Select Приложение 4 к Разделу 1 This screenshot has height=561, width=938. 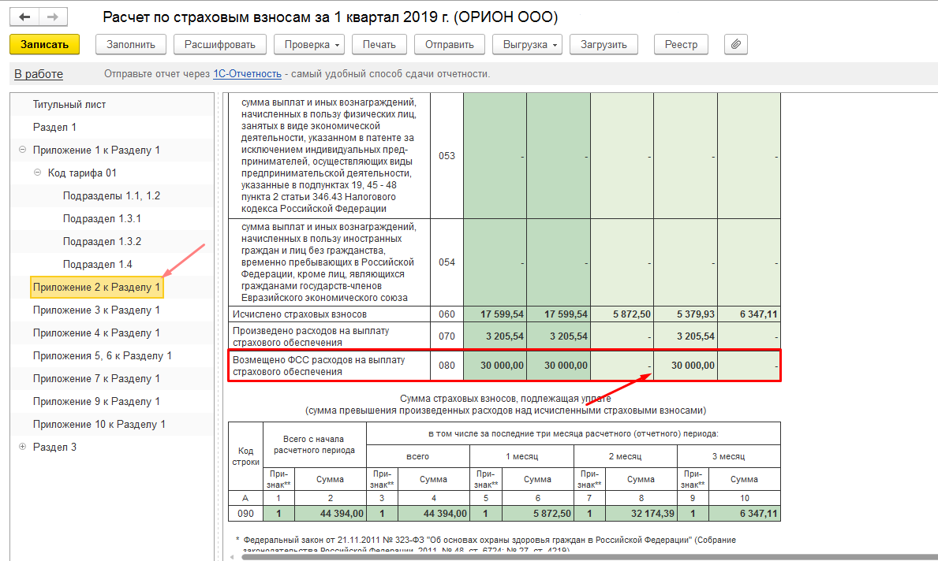pyautogui.click(x=96, y=333)
